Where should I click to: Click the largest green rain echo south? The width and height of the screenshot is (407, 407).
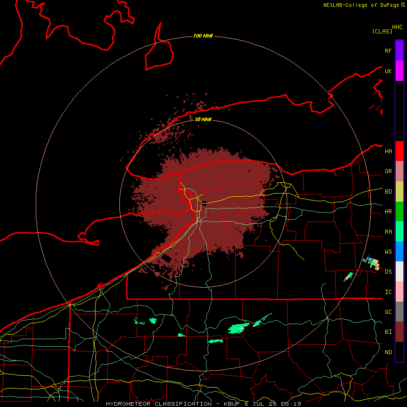237,328
